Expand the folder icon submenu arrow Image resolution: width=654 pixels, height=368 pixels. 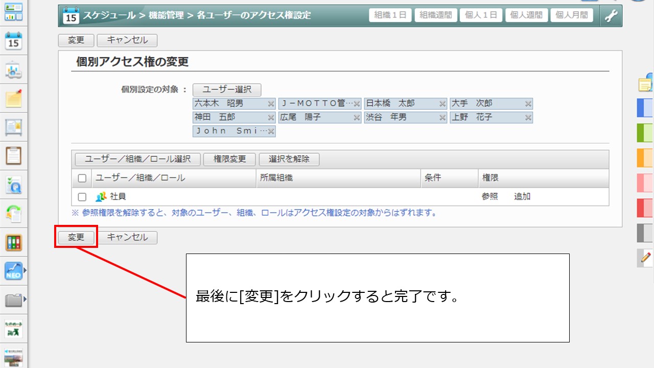pyautogui.click(x=25, y=299)
